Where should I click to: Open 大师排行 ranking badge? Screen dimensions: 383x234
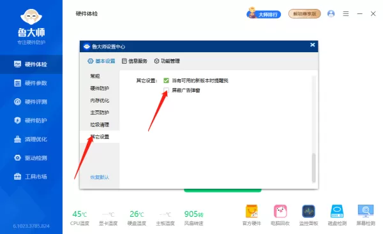[264, 14]
